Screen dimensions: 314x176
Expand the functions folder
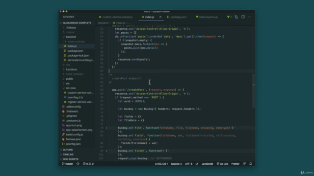pos(71,69)
